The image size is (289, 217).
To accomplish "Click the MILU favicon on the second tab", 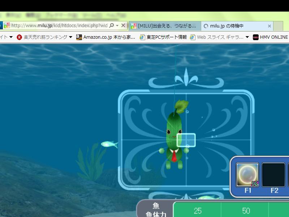I will (133, 26).
